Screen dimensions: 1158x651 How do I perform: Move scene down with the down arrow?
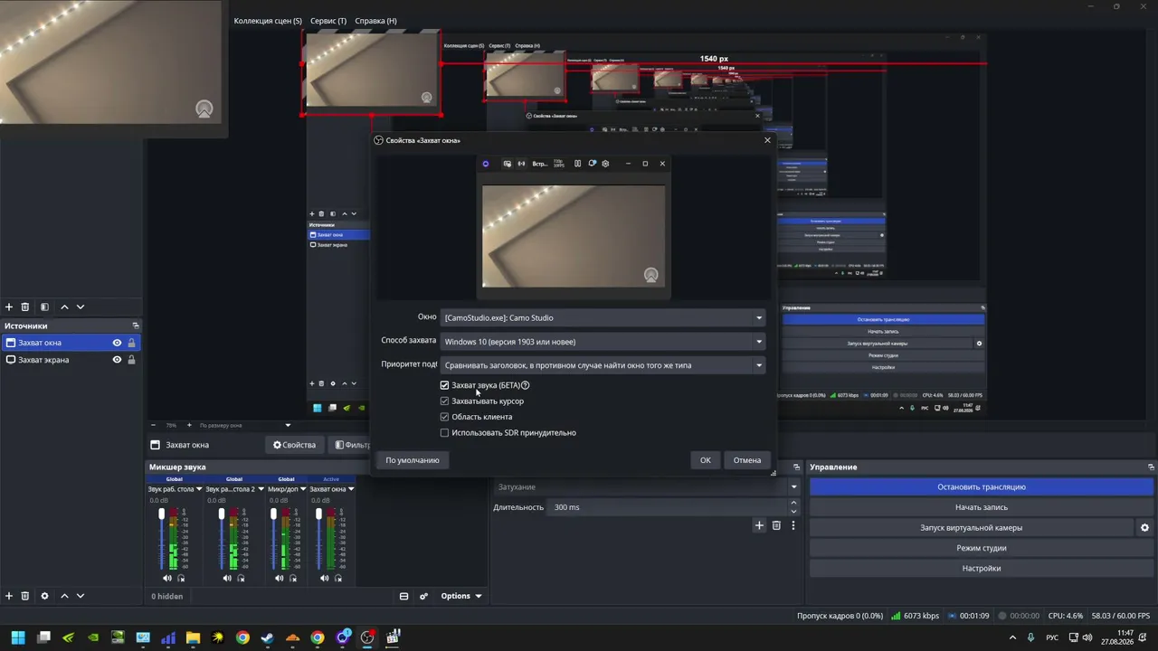(81, 307)
